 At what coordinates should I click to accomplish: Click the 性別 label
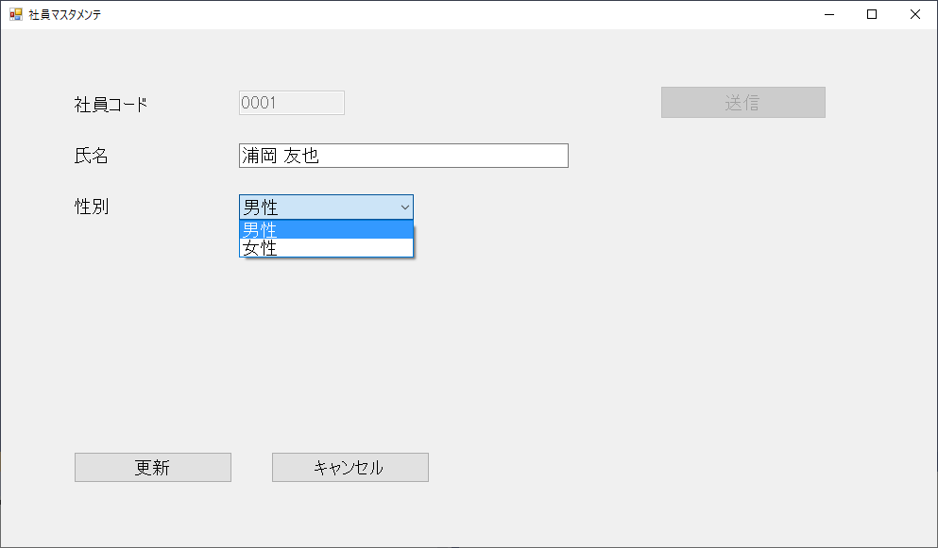point(90,207)
